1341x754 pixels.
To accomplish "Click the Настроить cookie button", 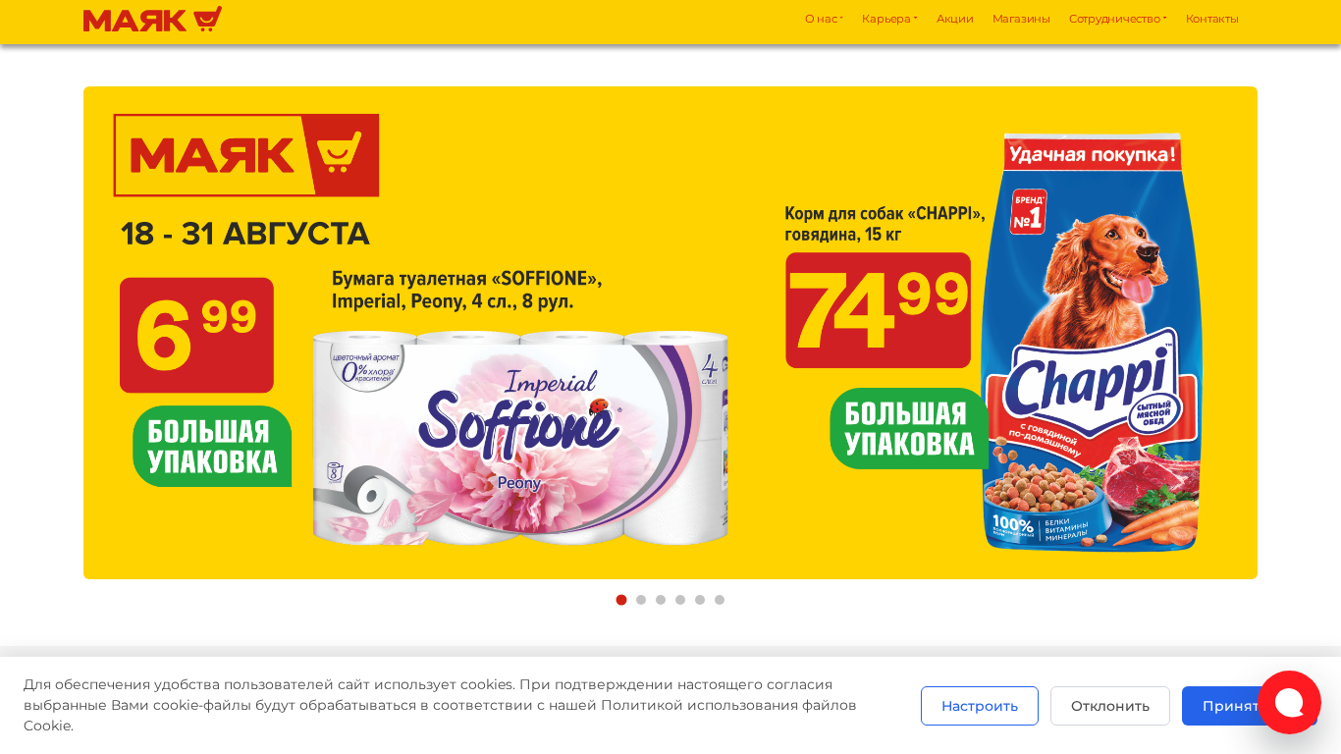I will point(980,706).
